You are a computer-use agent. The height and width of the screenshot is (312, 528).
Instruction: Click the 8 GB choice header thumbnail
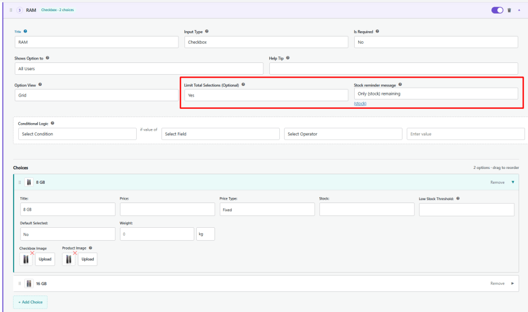pyautogui.click(x=29, y=182)
